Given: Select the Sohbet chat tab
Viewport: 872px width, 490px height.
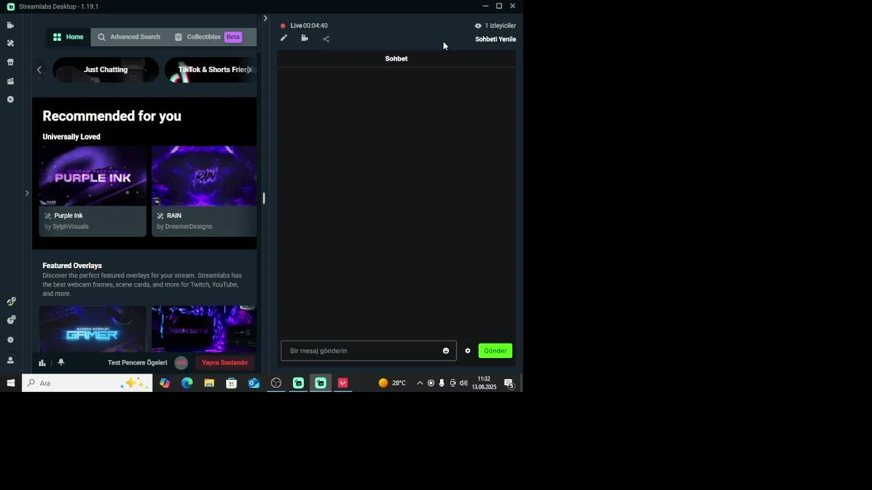Looking at the screenshot, I should 396,59.
